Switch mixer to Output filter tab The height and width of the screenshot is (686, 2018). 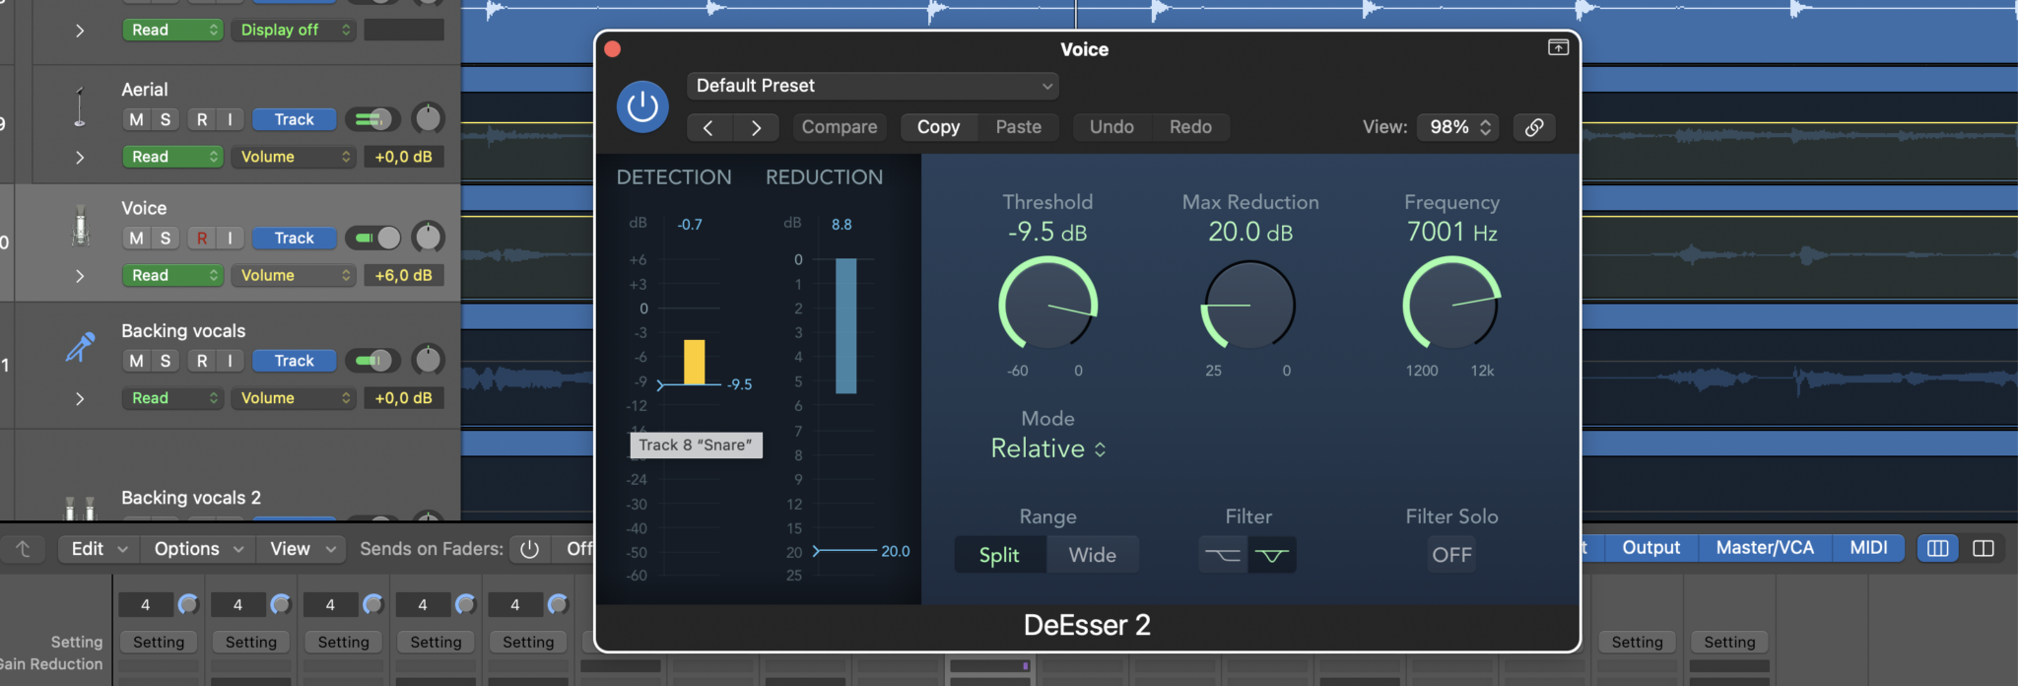(1650, 548)
